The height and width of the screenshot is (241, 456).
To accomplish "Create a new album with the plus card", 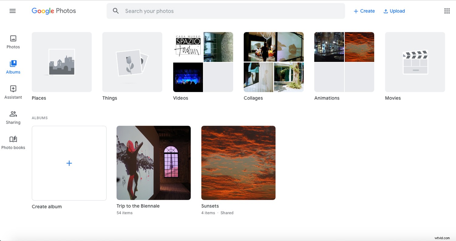I will click(x=69, y=163).
